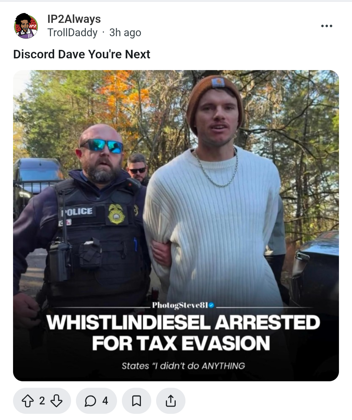Open comments via the speech bubble icon
This screenshot has height=420, width=352.
click(x=90, y=401)
